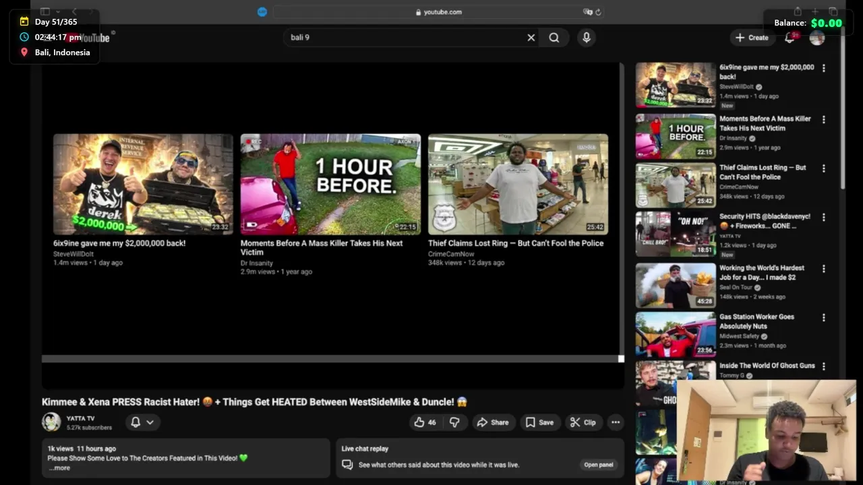Click the live chat replay icon
This screenshot has height=485, width=863.
point(347,465)
